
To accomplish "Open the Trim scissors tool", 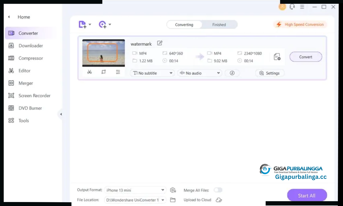I will click(89, 72).
